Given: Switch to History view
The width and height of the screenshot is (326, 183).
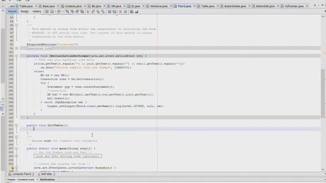Looking at the screenshot, I should [x=37, y=11].
